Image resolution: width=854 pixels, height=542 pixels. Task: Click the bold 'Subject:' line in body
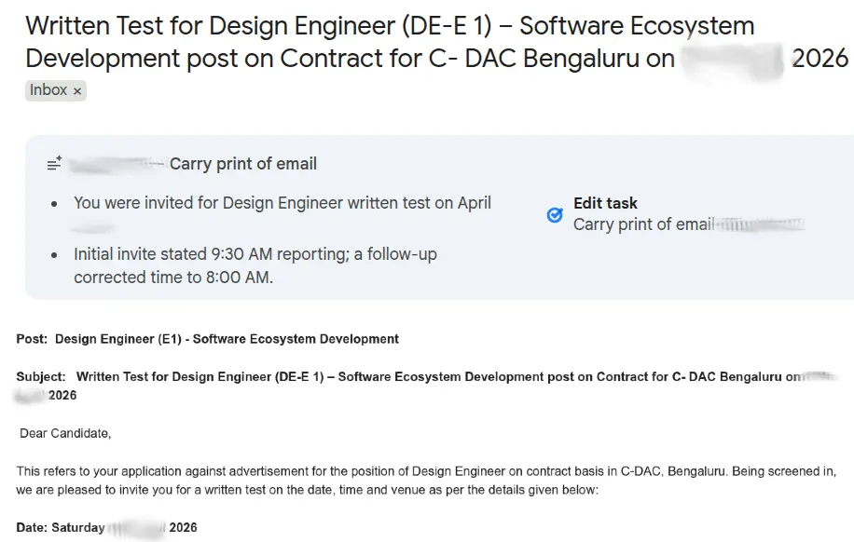click(425, 386)
